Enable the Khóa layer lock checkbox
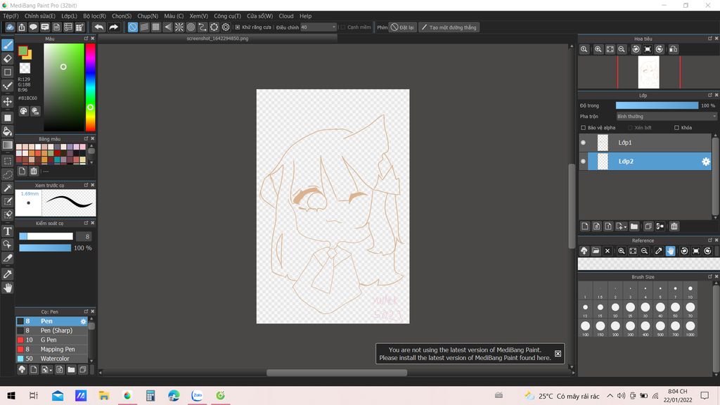Image resolution: width=720 pixels, height=405 pixels. tap(676, 128)
